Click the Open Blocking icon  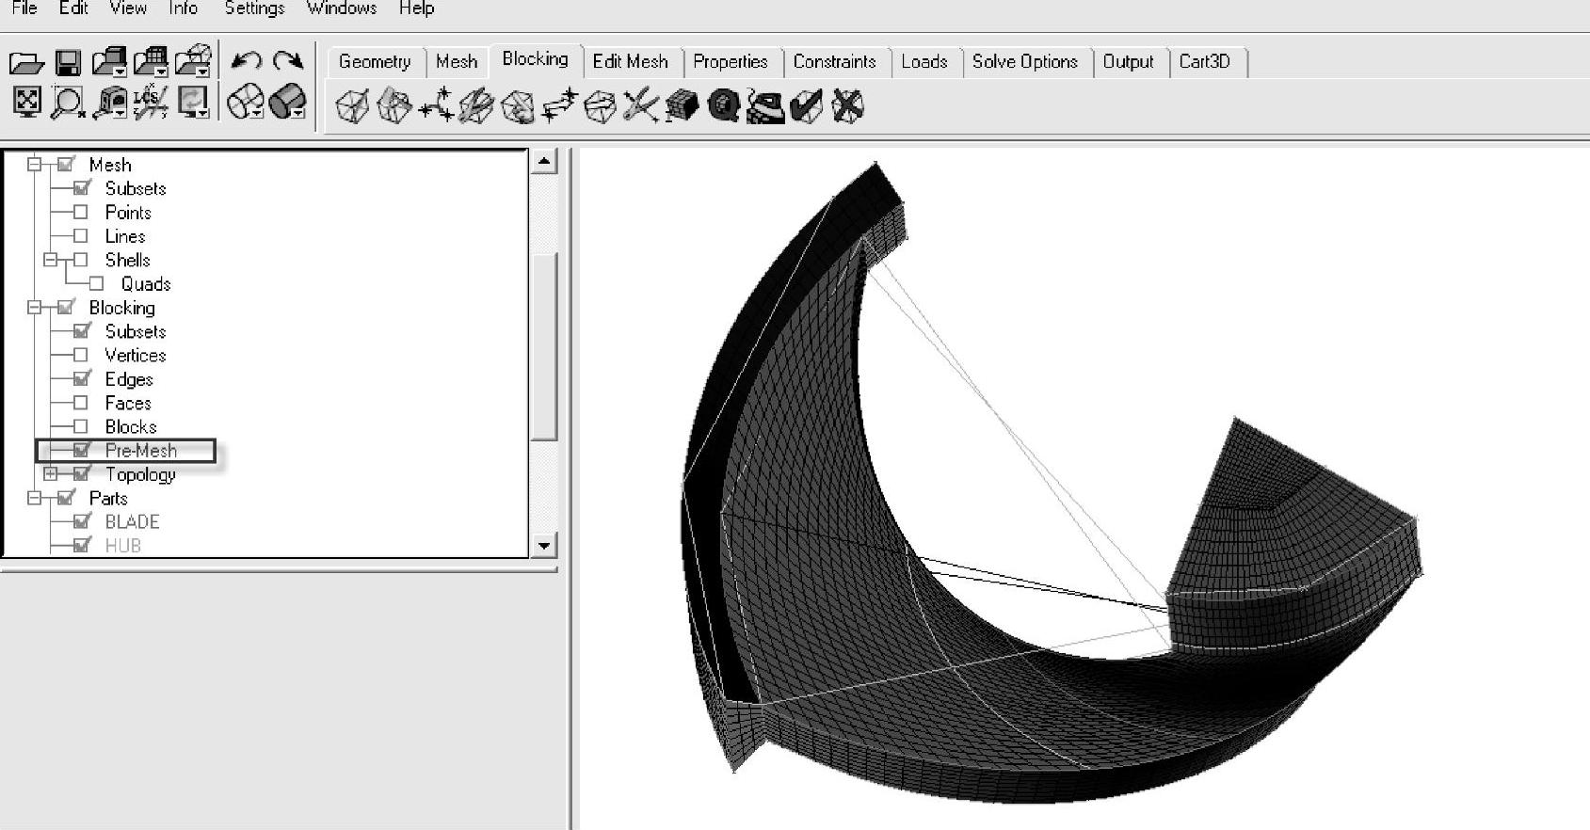(194, 61)
